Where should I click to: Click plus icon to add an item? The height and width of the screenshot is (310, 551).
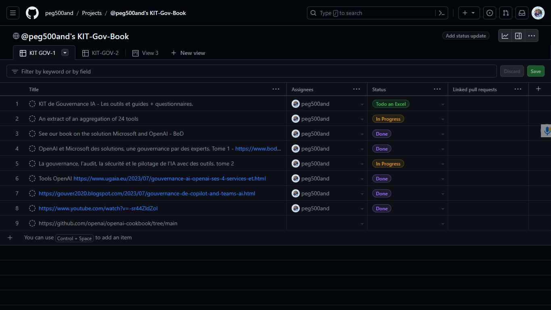10,238
